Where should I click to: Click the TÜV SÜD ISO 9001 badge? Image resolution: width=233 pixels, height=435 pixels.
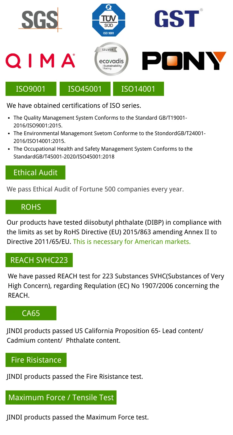[108, 20]
